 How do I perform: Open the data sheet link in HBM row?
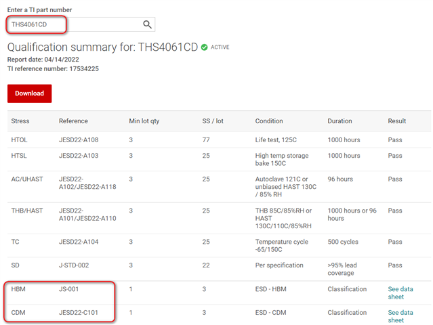pyautogui.click(x=400, y=292)
